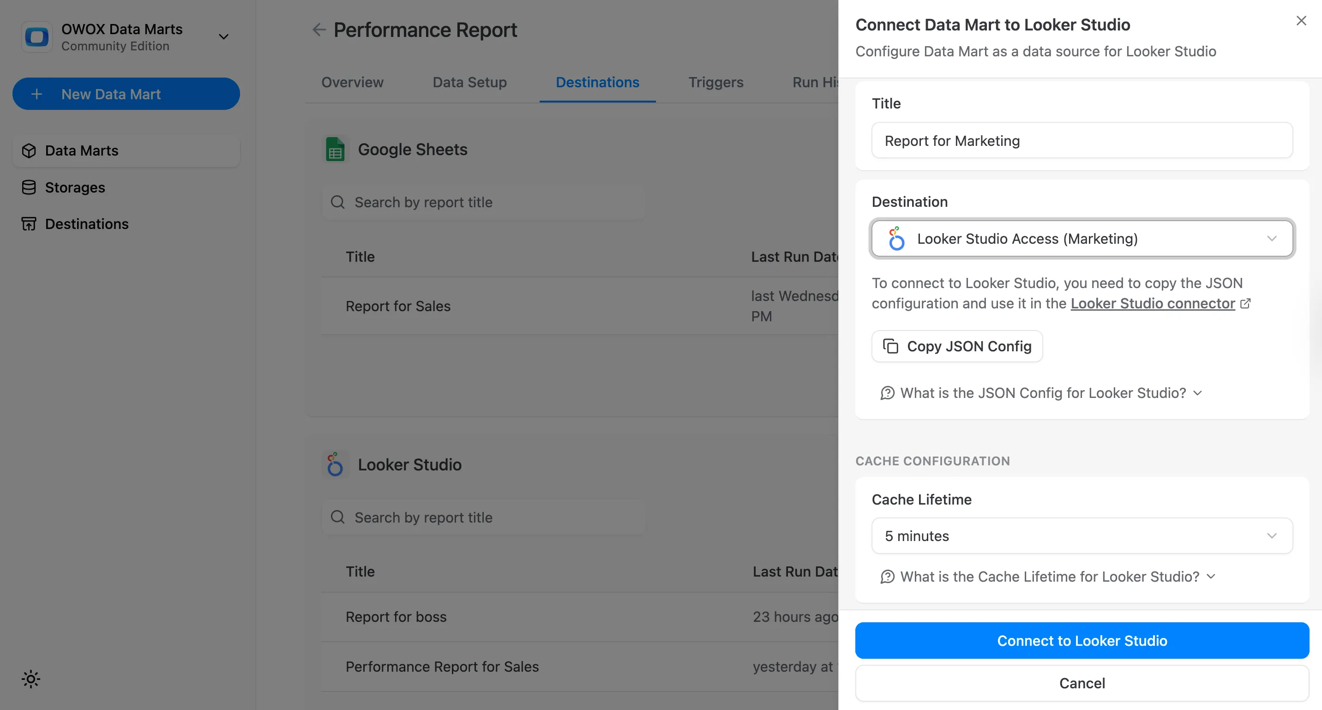Click the Storages database icon

click(x=29, y=187)
